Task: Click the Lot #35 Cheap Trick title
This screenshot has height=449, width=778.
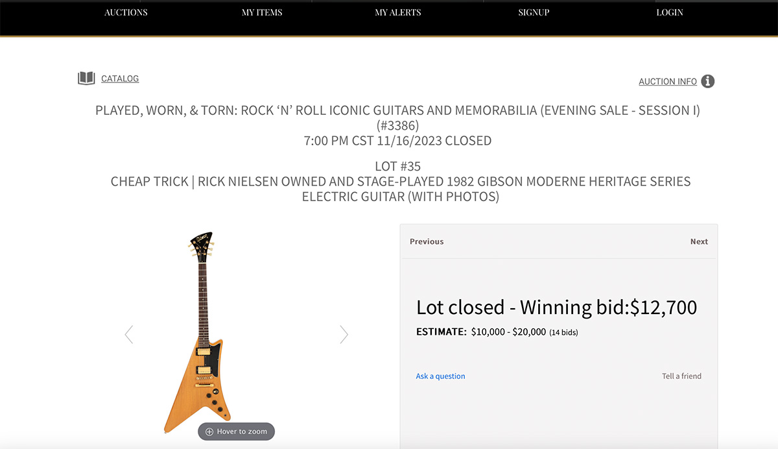Action: 400,182
